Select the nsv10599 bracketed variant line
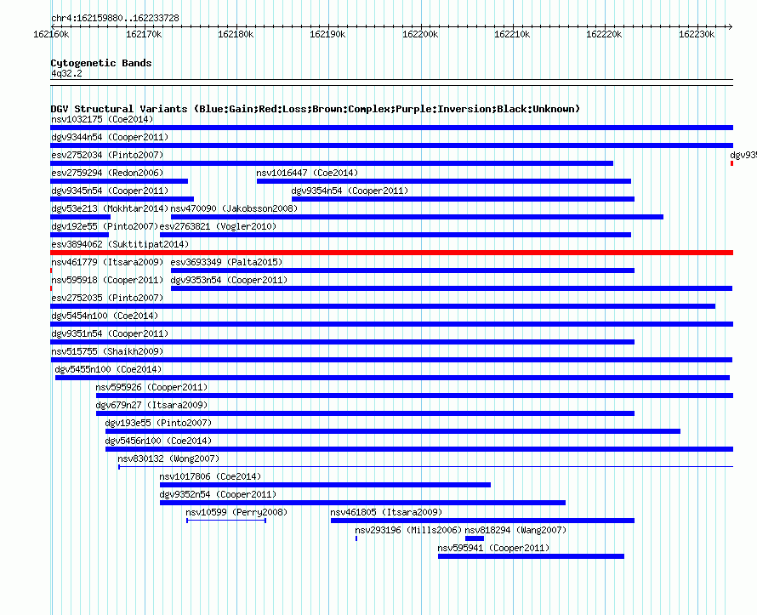This screenshot has height=615, width=757. 226,521
